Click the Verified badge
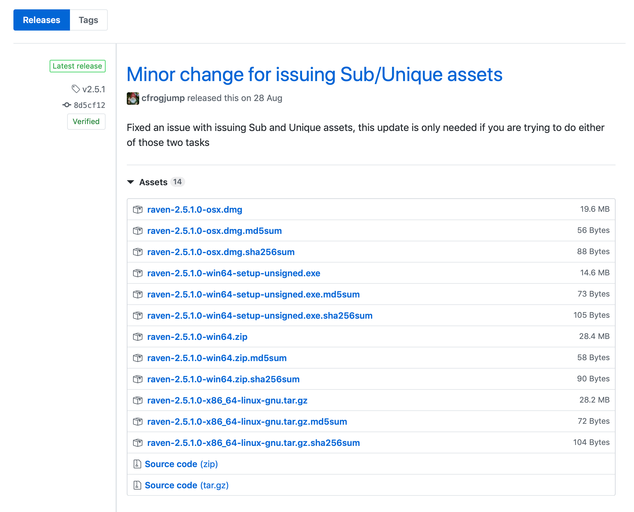This screenshot has width=634, height=512. click(86, 122)
